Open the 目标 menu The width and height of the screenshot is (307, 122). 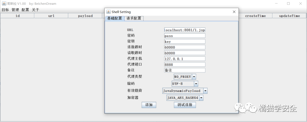[5, 10]
